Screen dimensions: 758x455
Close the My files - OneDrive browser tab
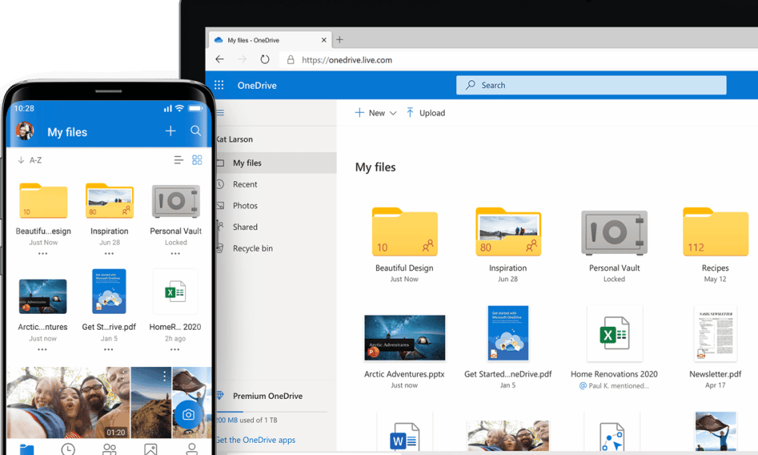(324, 40)
